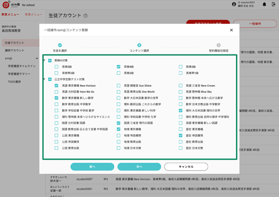
Task: Check the 英検準1級 checkbox
Action: (x=181, y=73)
